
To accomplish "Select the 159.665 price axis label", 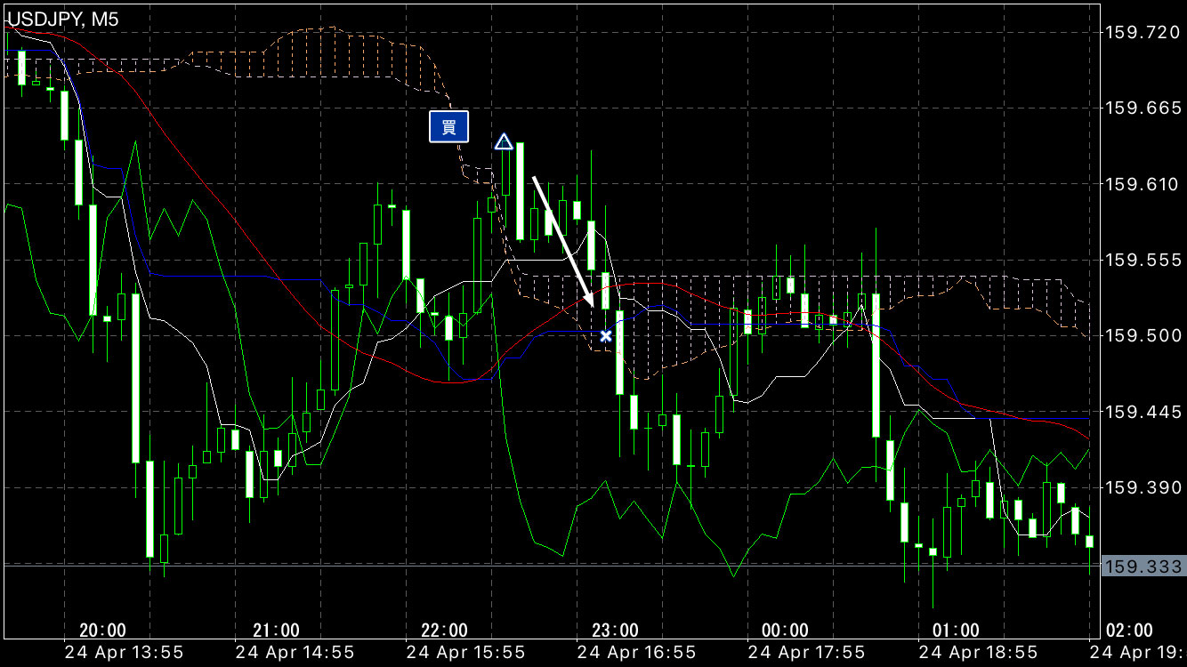I will [1142, 108].
